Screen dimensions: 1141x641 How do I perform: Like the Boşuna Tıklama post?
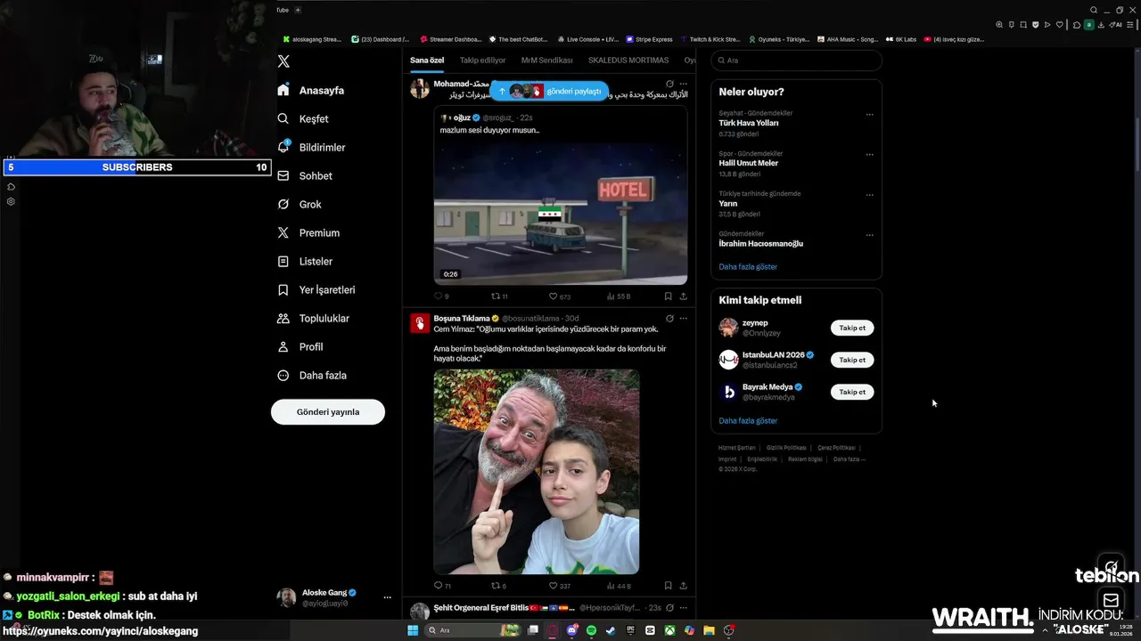(559, 586)
